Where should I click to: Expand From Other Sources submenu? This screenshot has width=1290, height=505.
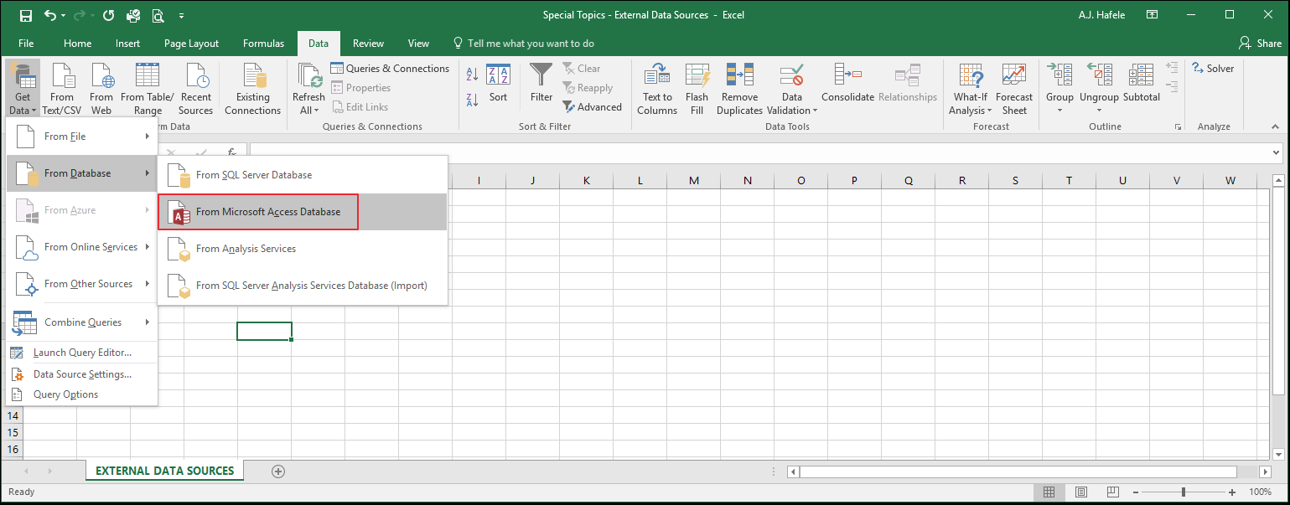click(x=82, y=284)
